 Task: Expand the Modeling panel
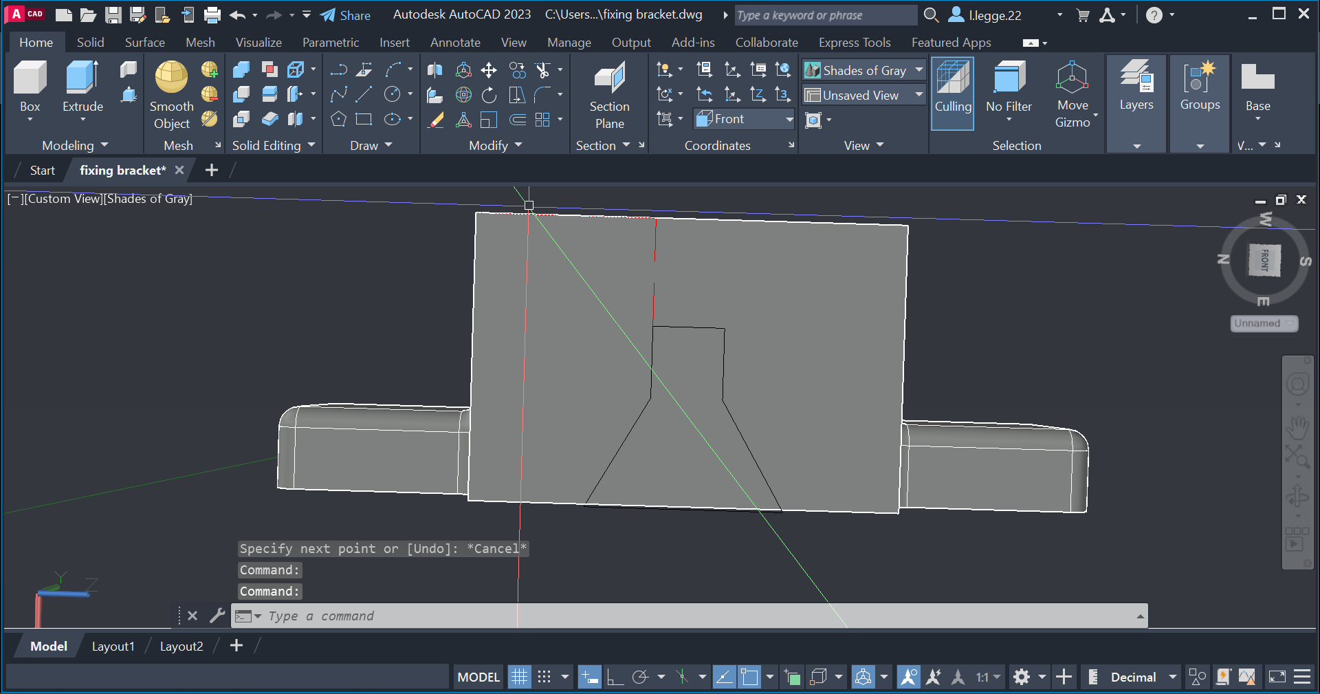pyautogui.click(x=75, y=145)
